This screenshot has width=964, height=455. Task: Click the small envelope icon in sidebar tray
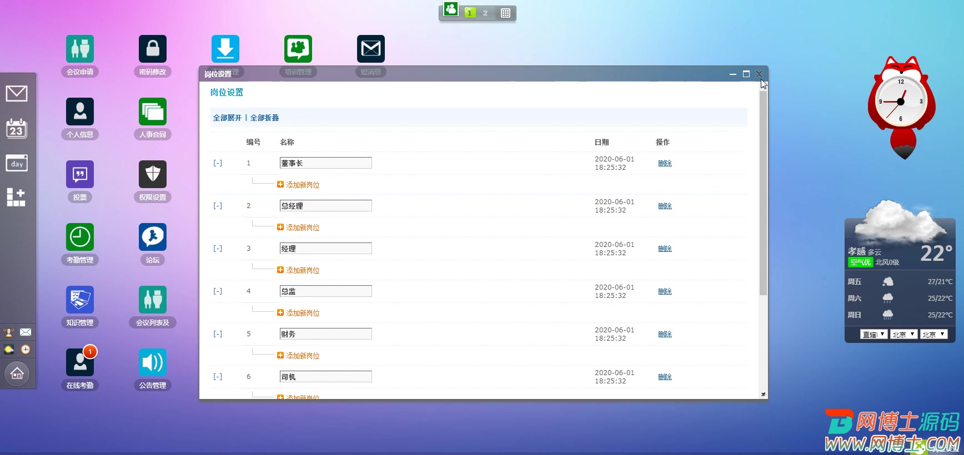click(x=26, y=332)
